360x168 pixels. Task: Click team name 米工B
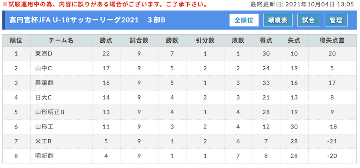(43, 141)
